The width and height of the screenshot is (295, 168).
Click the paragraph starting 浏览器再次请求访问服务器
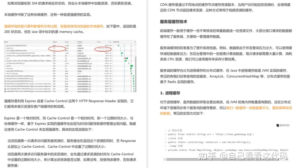pyautogui.click(x=72, y=160)
